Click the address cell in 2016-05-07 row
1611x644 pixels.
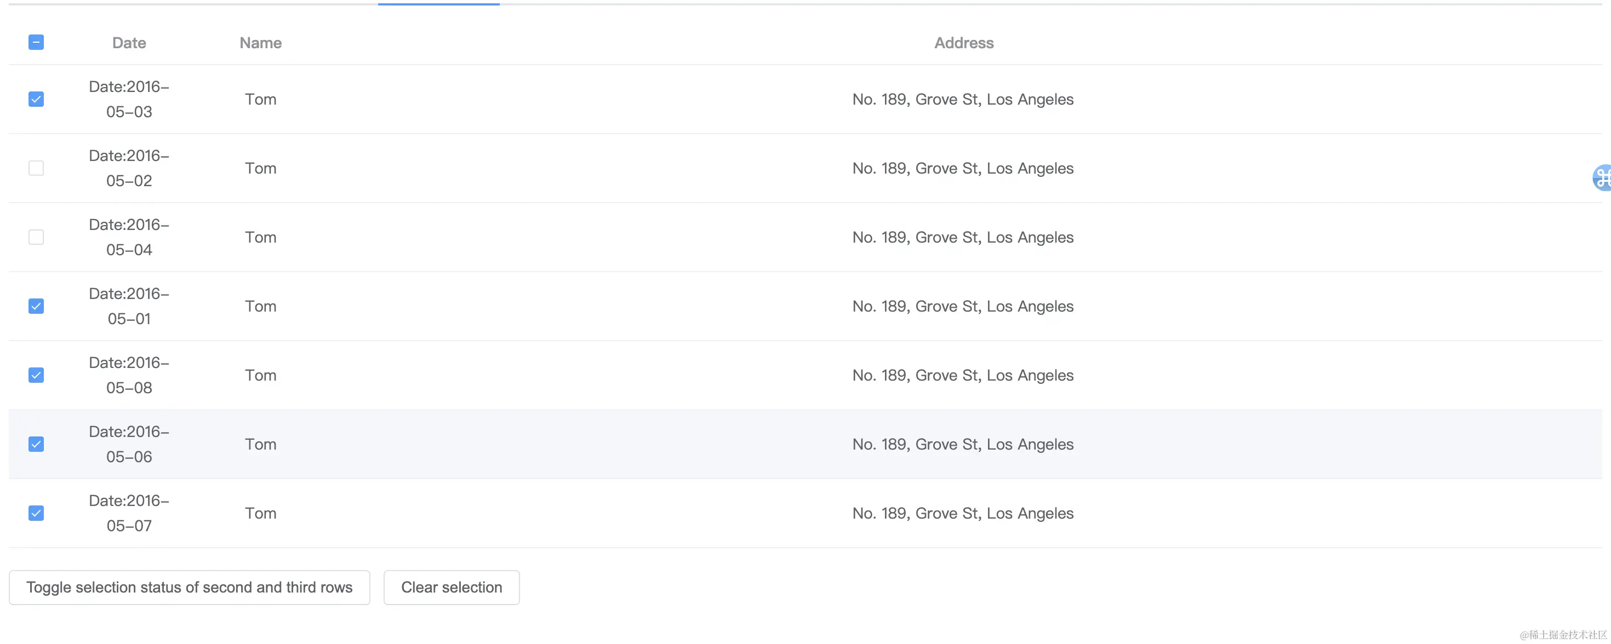(x=963, y=513)
